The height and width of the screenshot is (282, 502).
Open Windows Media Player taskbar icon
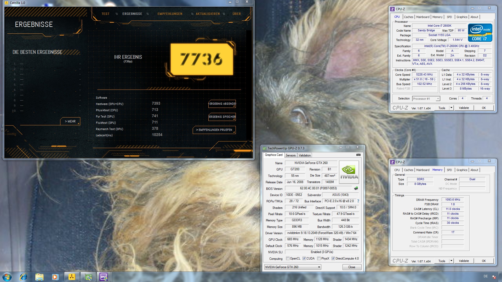tap(55, 277)
